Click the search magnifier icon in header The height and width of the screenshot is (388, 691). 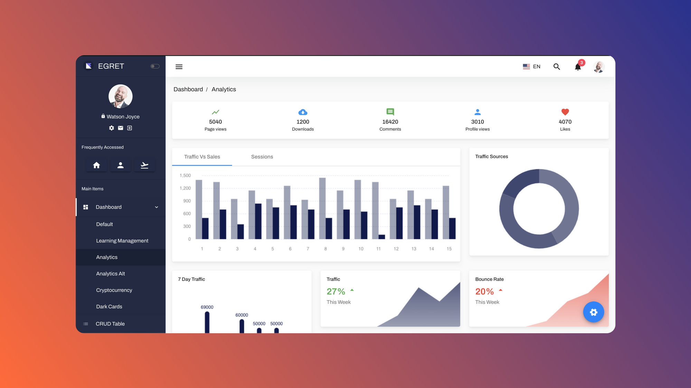557,66
